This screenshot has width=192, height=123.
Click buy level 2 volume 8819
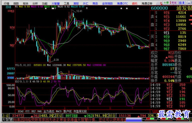tap(182, 37)
